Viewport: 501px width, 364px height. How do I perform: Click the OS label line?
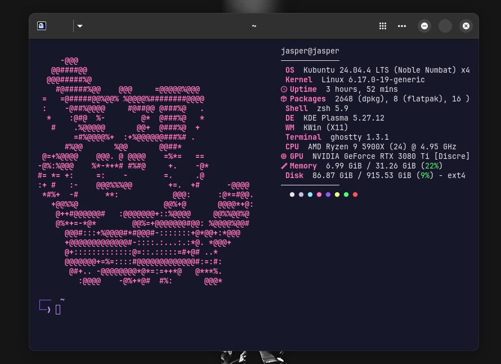(x=290, y=70)
